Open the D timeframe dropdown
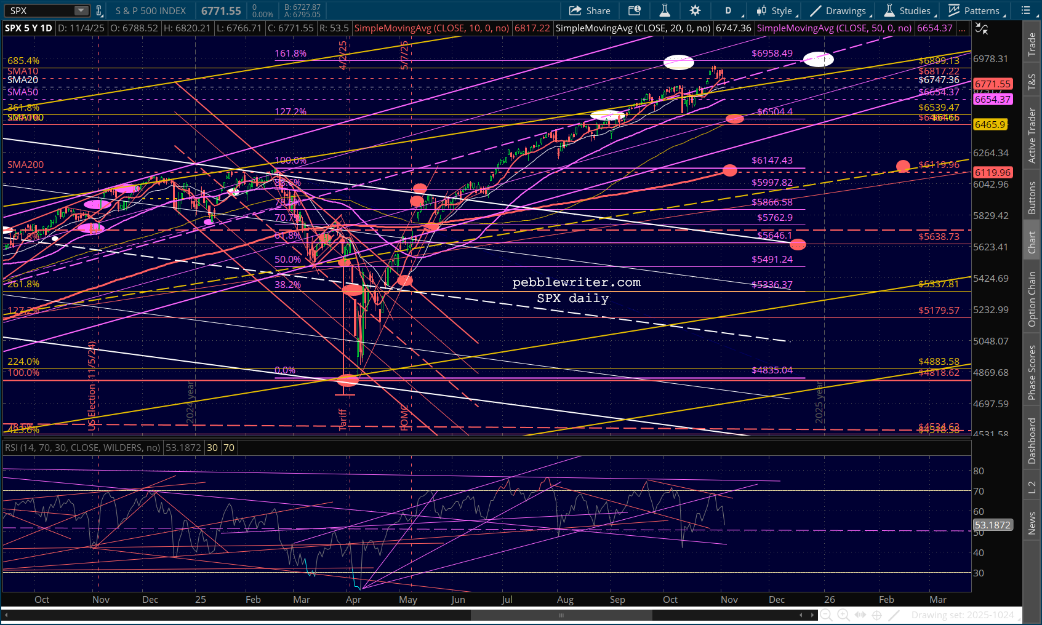Screen dimensions: 1042x625 [x=731, y=10]
